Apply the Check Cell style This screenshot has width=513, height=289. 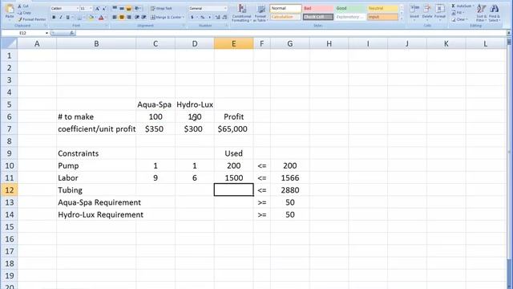pos(317,17)
